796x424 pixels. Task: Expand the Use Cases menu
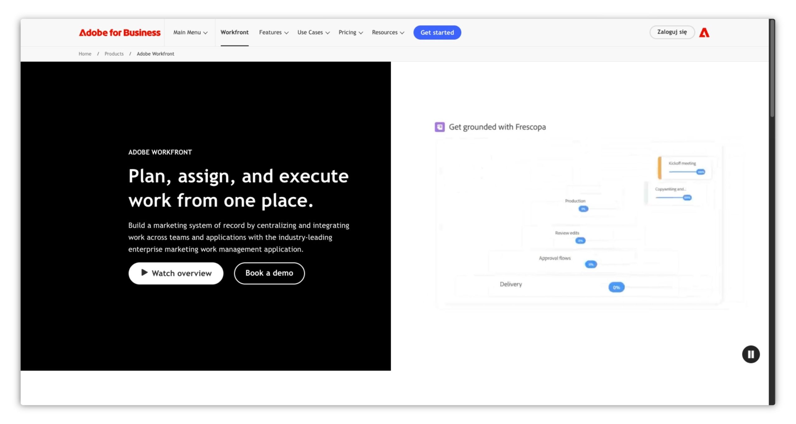[x=313, y=32]
